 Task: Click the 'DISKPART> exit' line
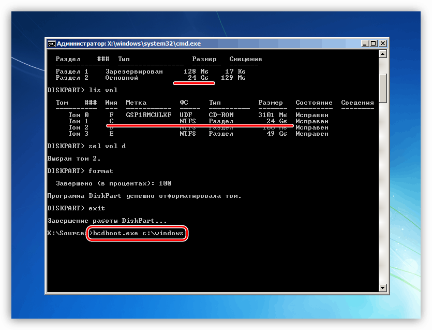point(76,208)
